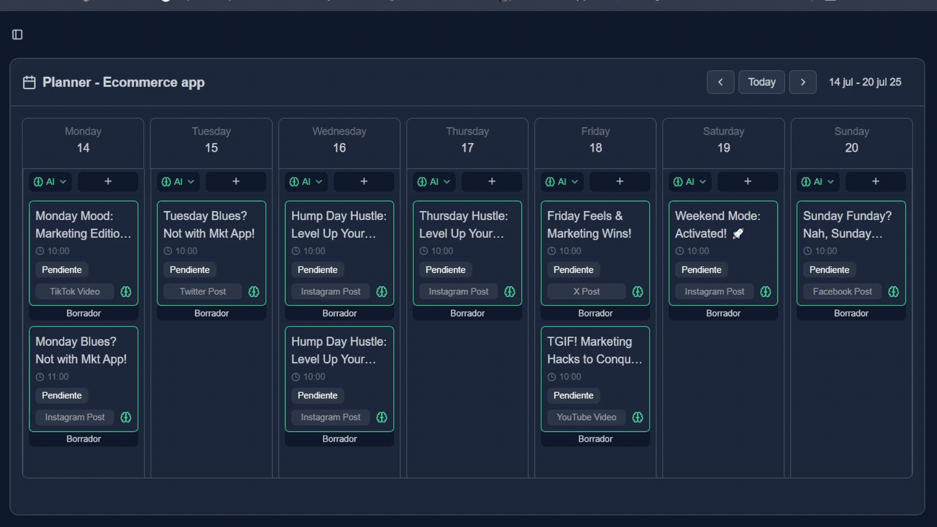Add a new post on Tuesday with plus button
Image resolution: width=937 pixels, height=527 pixels.
click(x=236, y=182)
